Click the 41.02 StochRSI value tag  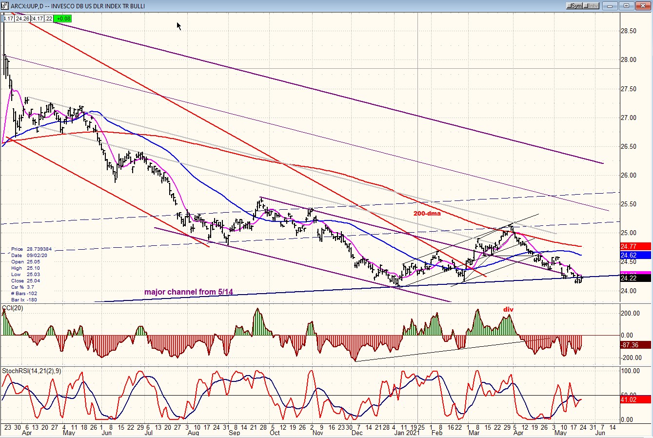coord(634,399)
